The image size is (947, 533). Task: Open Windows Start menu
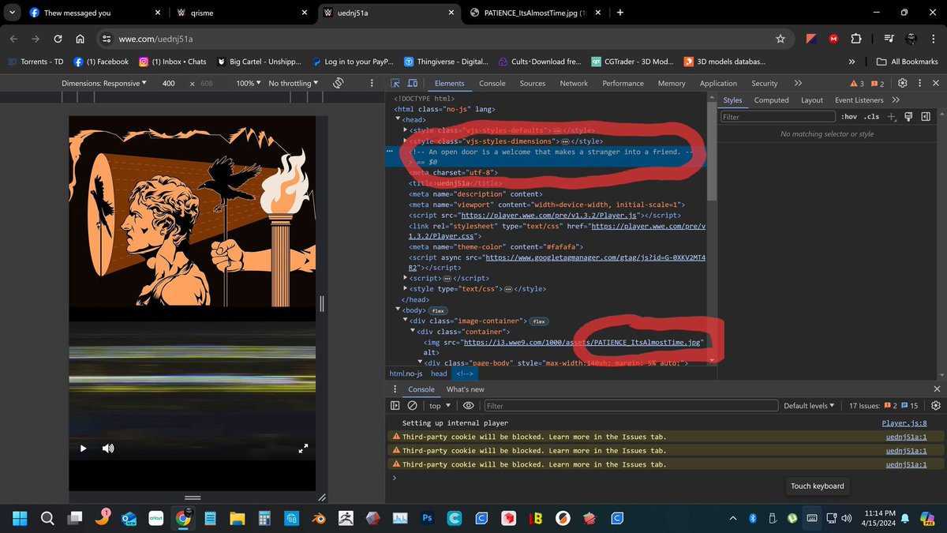point(19,518)
